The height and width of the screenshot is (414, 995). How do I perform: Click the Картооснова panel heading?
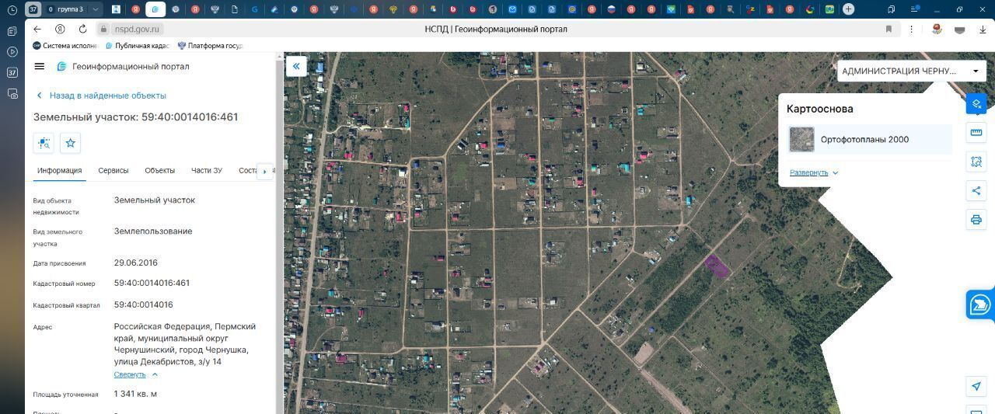click(819, 109)
